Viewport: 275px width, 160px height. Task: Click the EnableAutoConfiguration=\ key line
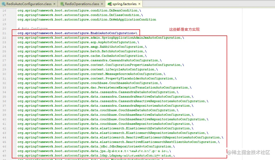tap(77, 33)
